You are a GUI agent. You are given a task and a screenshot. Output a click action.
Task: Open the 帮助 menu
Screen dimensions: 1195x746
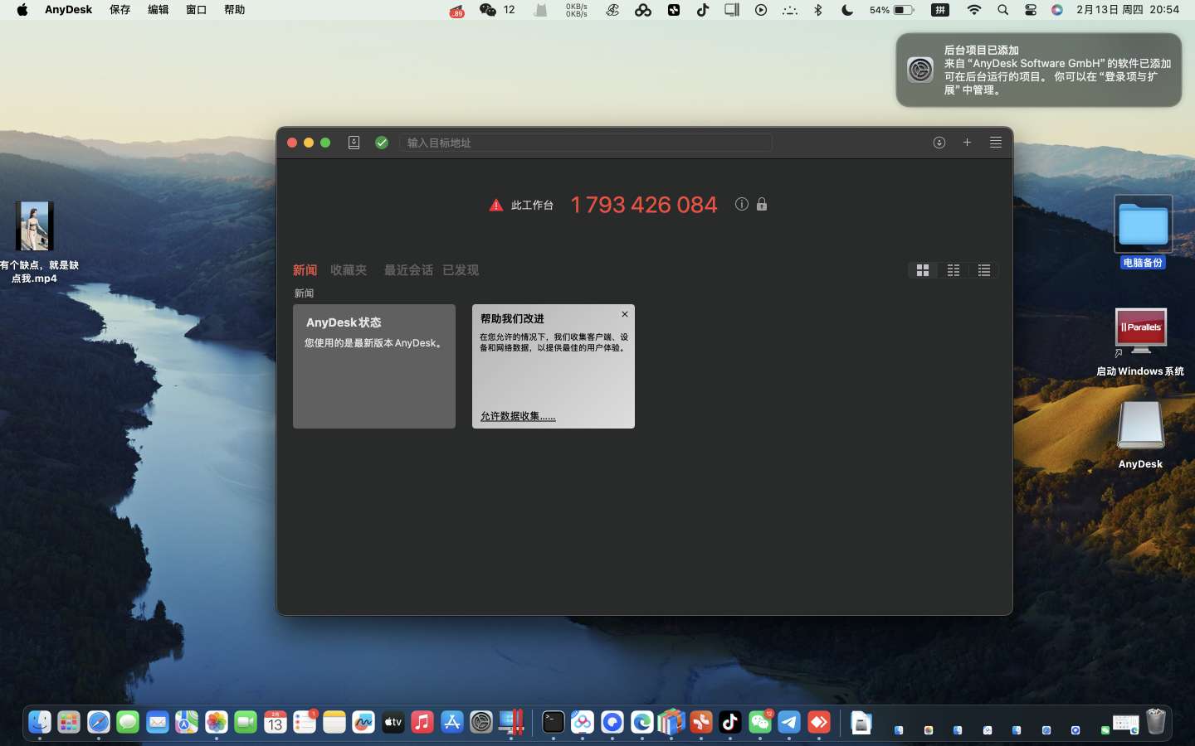235,10
